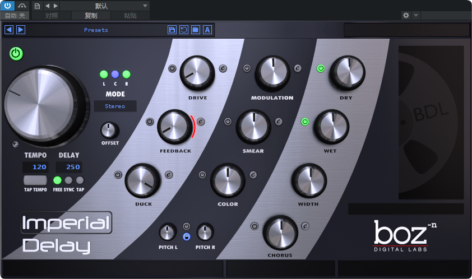Click the A/B state icon
Image resolution: width=472 pixels, height=279 pixels.
(x=207, y=30)
